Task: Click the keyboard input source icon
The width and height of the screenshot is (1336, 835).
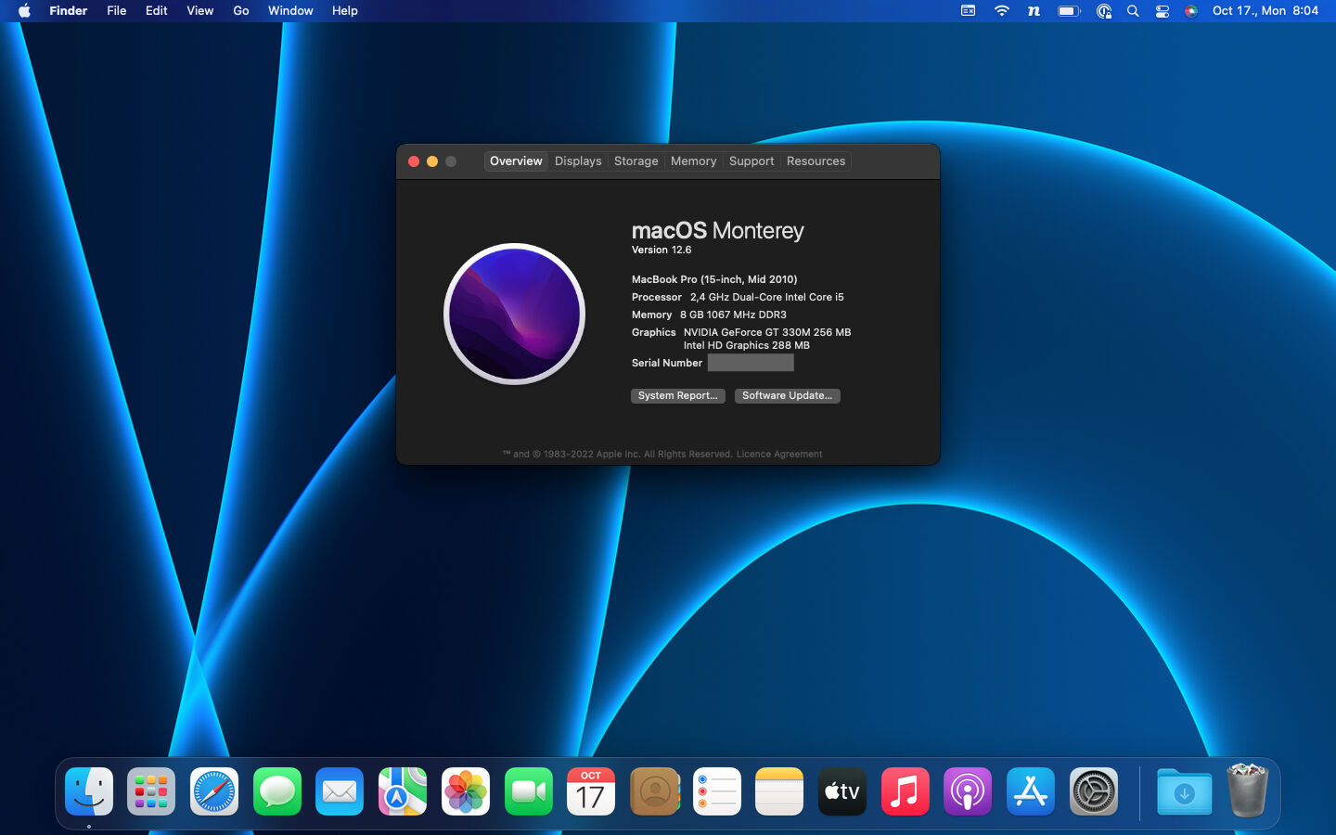Action: coord(968,11)
